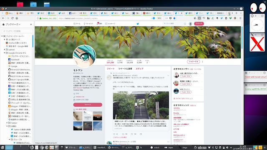Open the xclock item in the taskbar
Viewport: 267px width, 150px height.
tap(155, 147)
